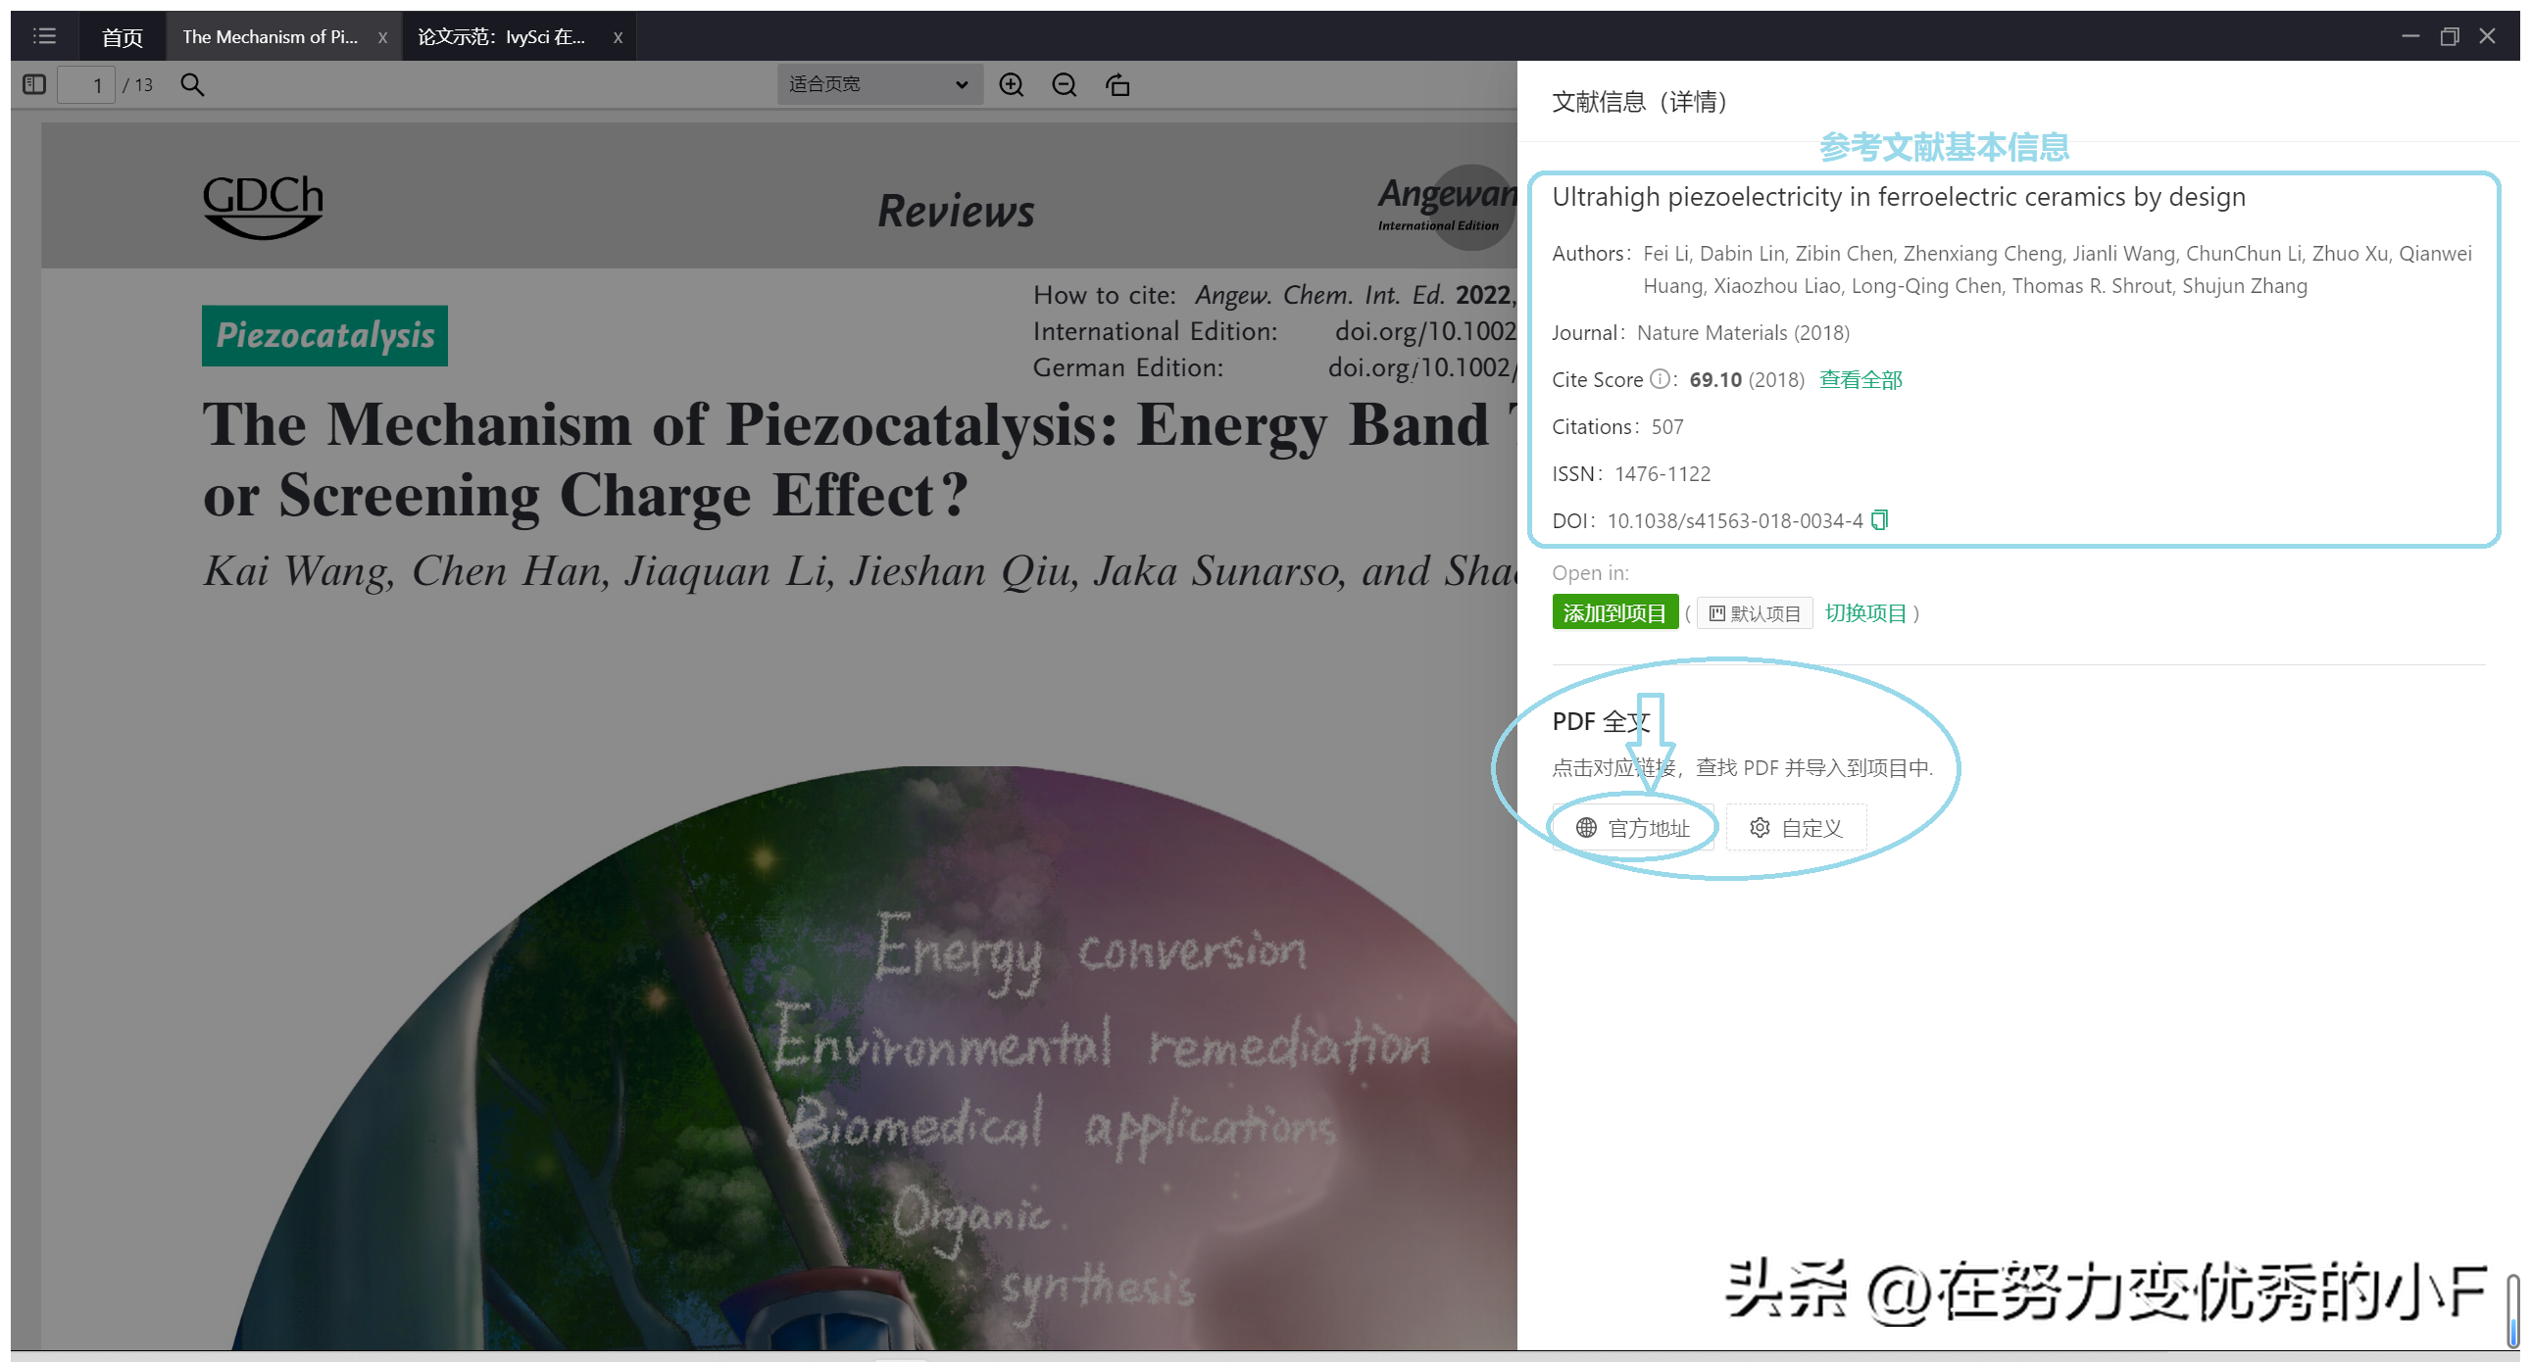The width and height of the screenshot is (2531, 1362).
Task: Close The Mechanism of Pi... tab
Action: coord(382,37)
